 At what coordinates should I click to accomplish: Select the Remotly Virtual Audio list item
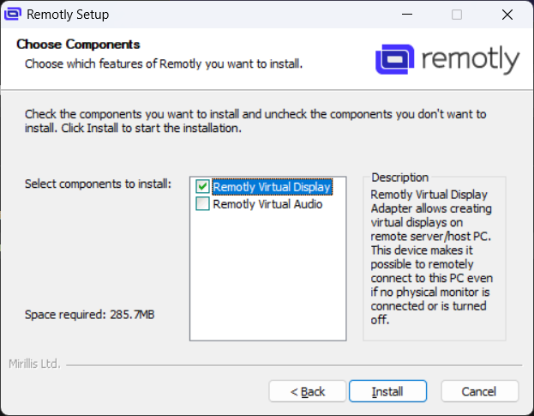point(267,204)
